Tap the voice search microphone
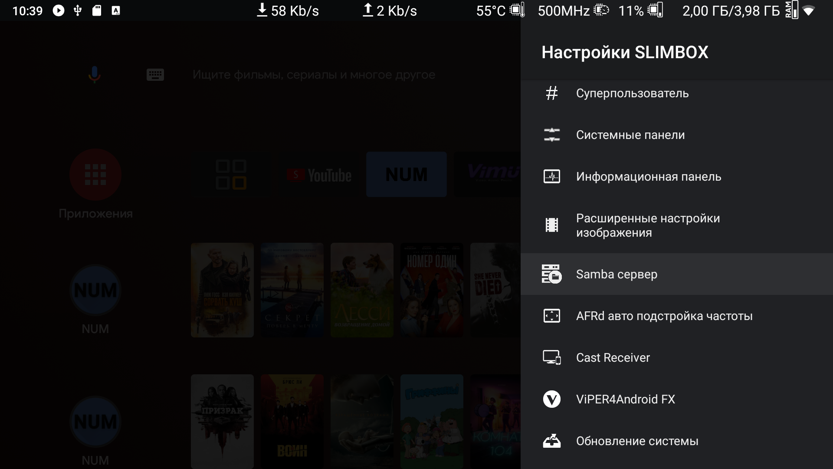833x469 pixels. click(94, 75)
